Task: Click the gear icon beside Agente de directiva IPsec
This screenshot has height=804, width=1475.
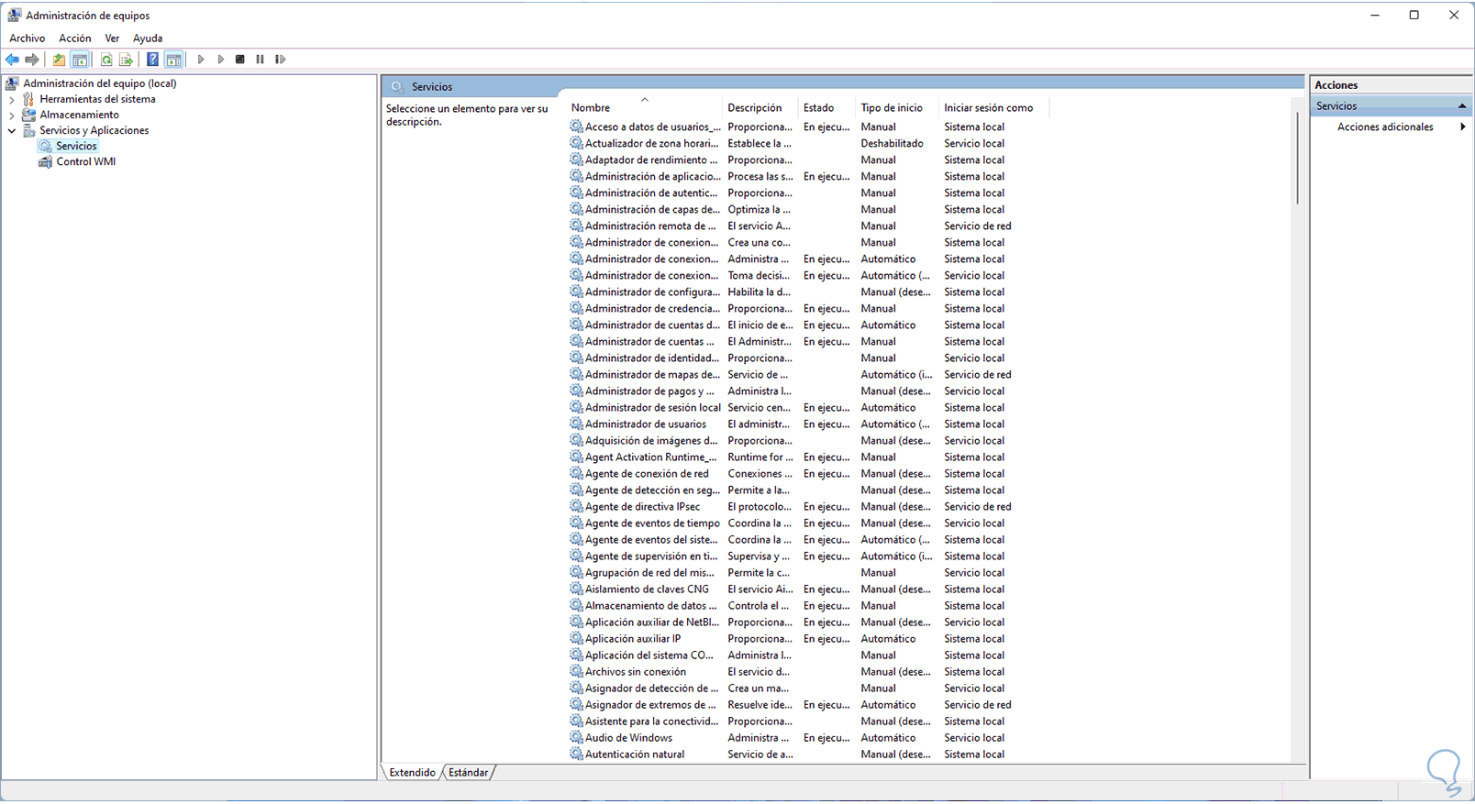Action: (x=576, y=507)
